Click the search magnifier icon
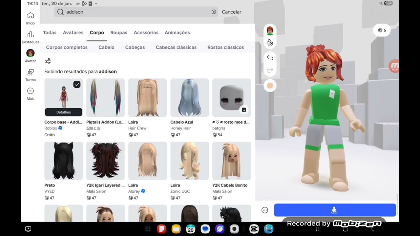Screen dimensions: 420x236 (x=60, y=12)
